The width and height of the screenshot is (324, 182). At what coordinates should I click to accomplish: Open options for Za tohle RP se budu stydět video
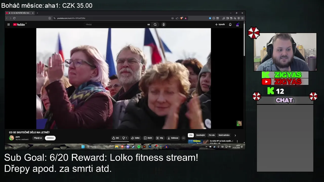[x=237, y=141]
